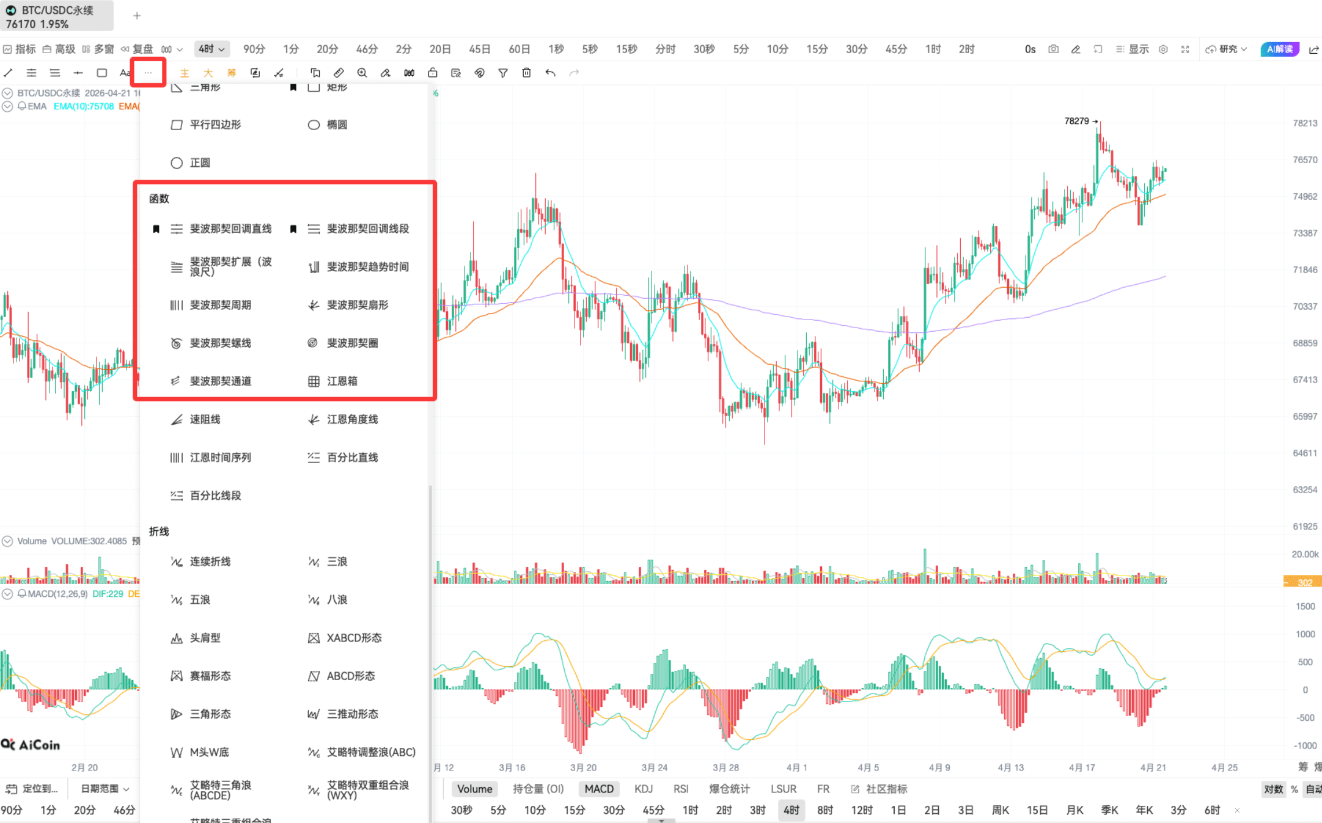Open the 日期范围 date range dropdown

click(x=104, y=789)
